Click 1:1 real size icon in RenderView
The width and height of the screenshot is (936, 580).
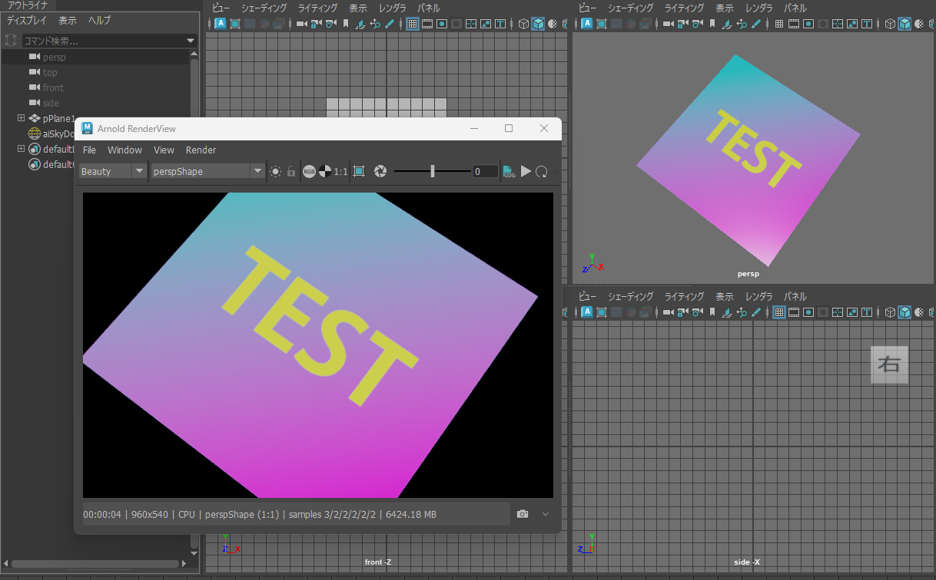click(341, 171)
